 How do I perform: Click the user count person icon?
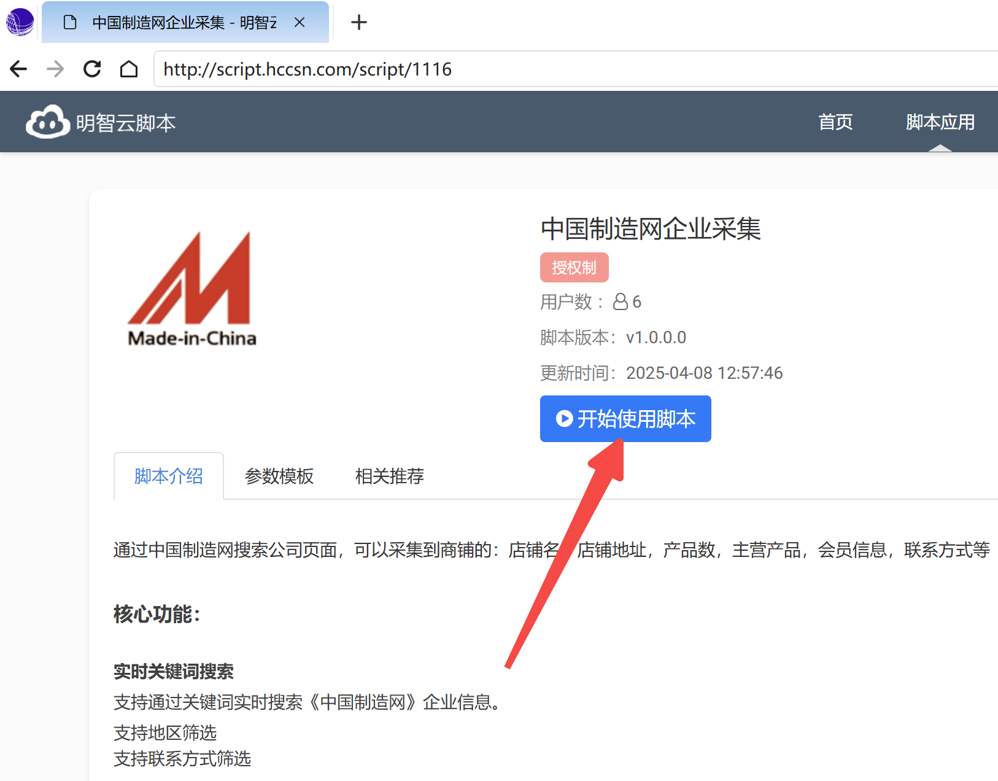(621, 301)
